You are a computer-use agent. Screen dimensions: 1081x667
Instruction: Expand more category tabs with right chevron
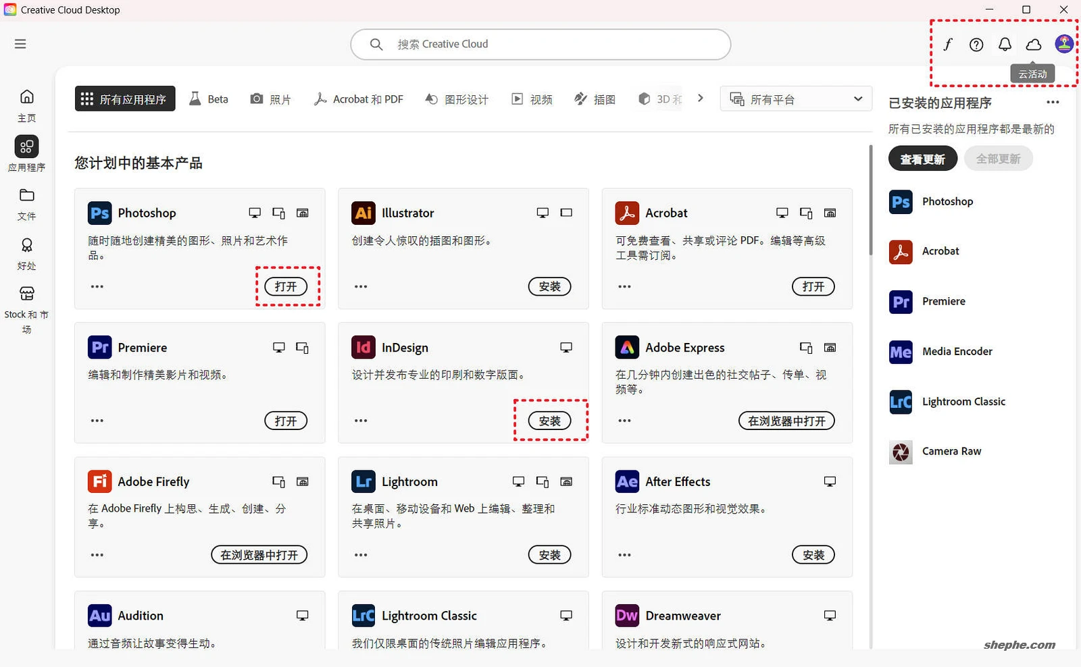(701, 99)
